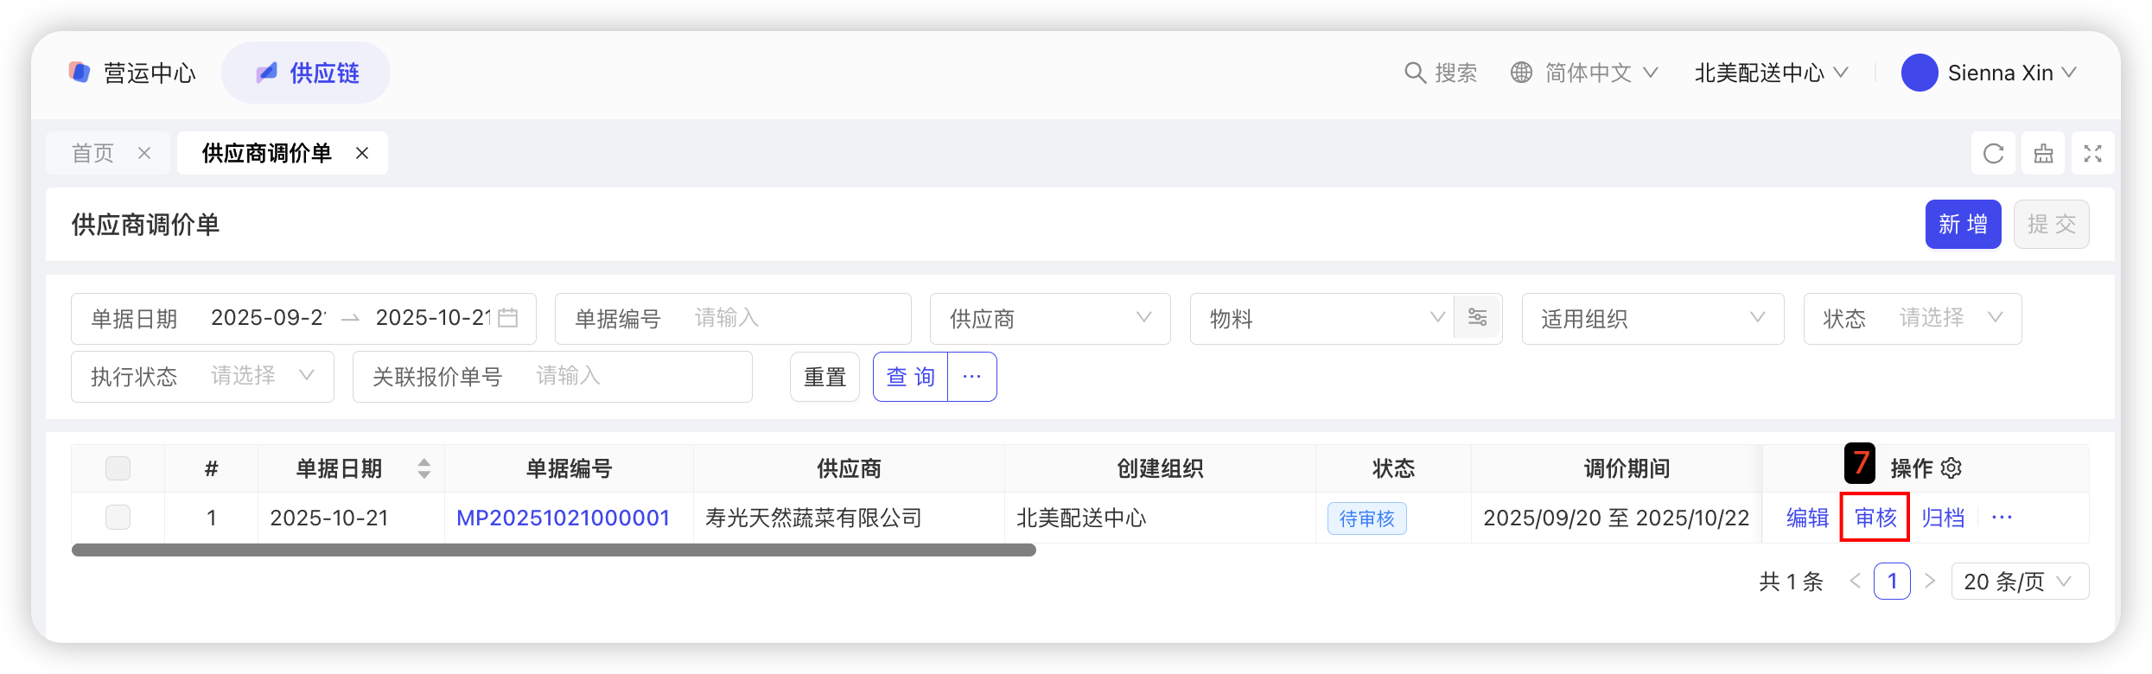
Task: Click the row's more actions ellipsis
Action: 2002,518
